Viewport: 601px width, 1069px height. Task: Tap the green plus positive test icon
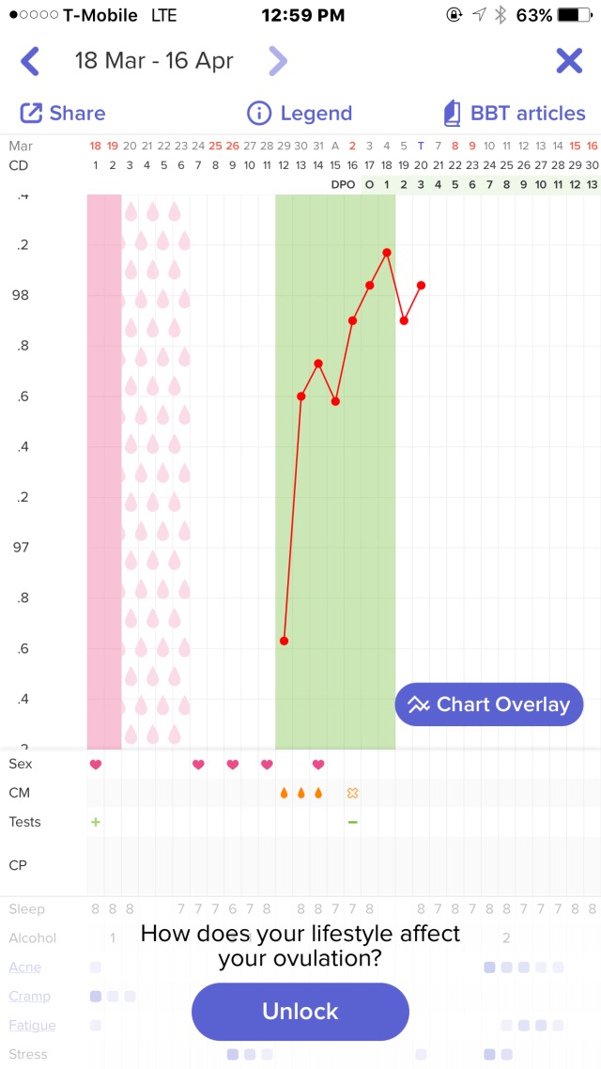point(95,821)
